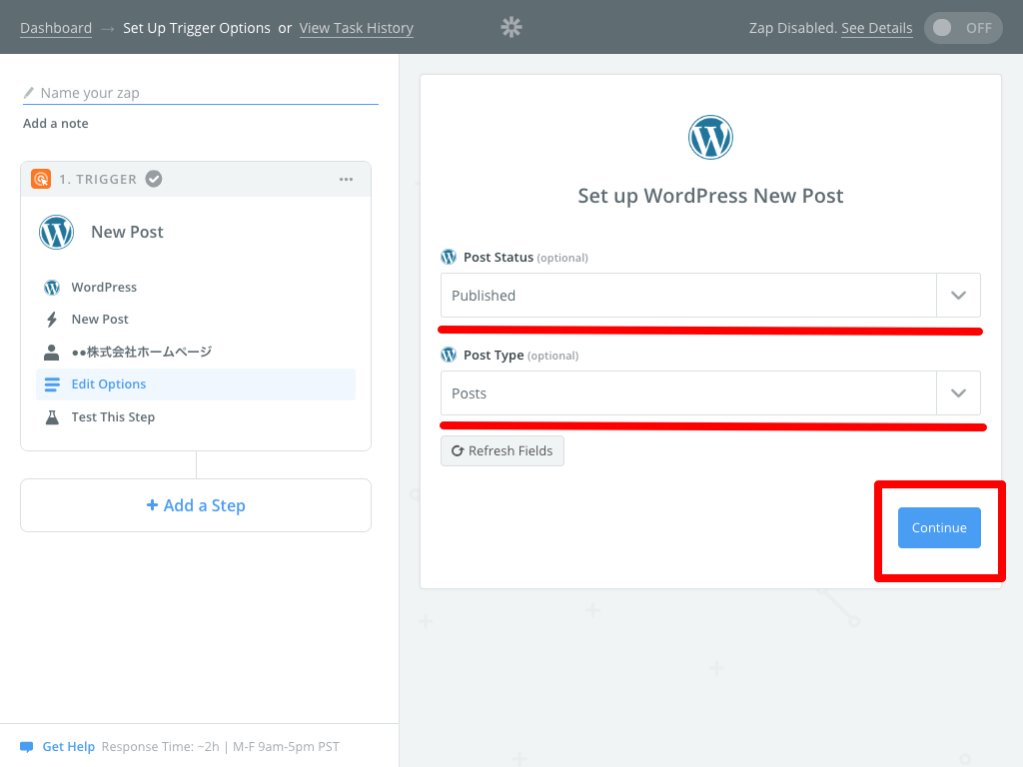Click the pencil icon beside zap name

tap(29, 93)
